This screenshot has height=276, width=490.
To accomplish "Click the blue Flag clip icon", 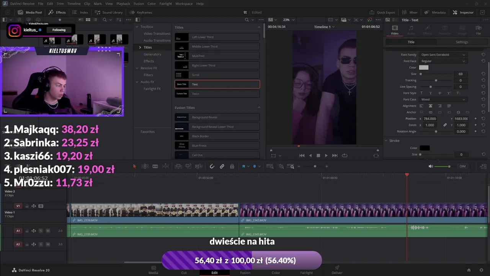I will (243, 166).
